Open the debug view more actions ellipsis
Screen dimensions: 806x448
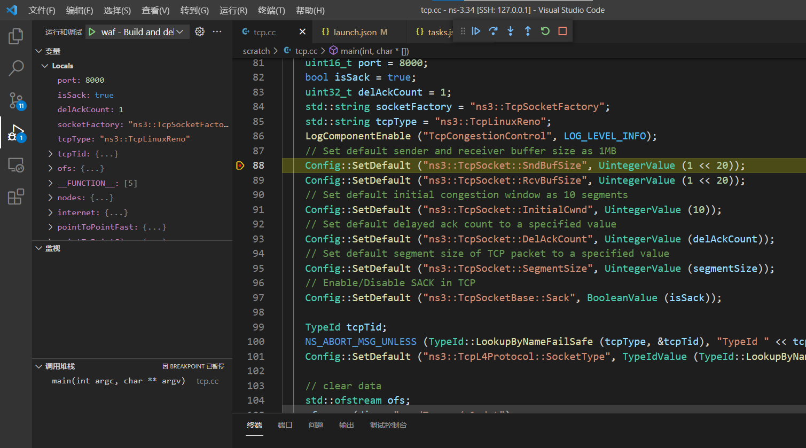(217, 32)
